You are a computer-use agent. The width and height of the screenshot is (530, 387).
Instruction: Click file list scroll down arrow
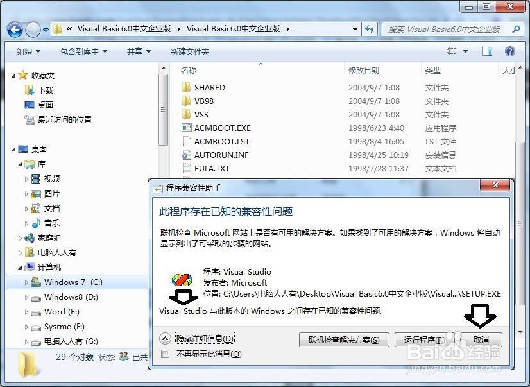pos(521,332)
